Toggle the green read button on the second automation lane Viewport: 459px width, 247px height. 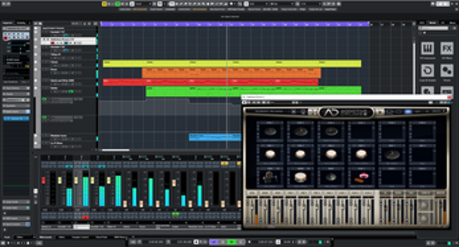44,118
